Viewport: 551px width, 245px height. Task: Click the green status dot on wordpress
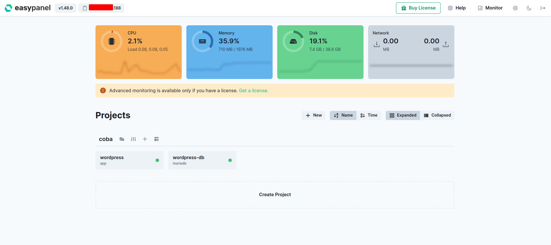click(157, 160)
